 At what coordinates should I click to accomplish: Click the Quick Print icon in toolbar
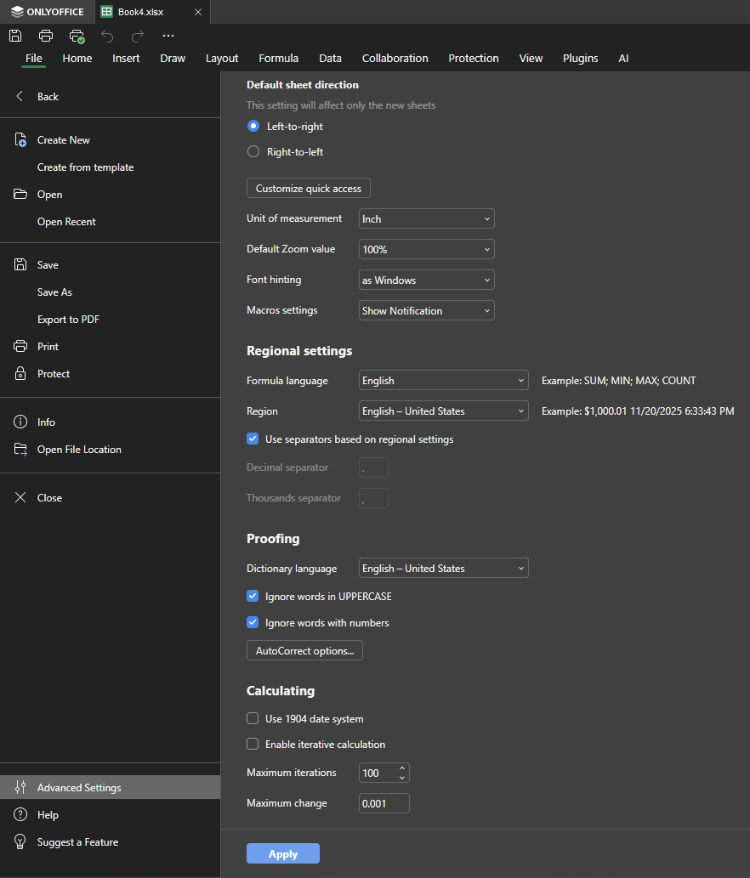[x=77, y=36]
